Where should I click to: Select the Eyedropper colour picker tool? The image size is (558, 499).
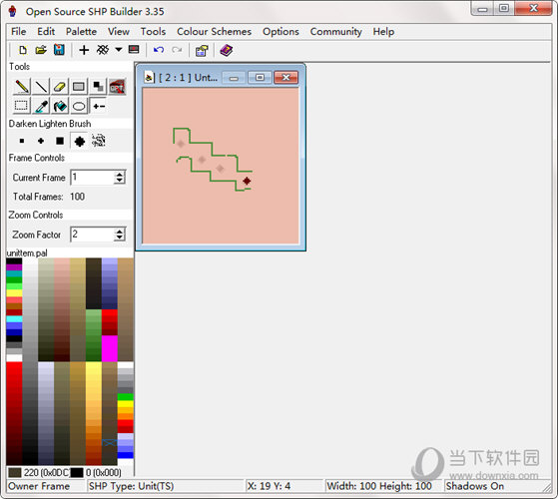point(41,106)
